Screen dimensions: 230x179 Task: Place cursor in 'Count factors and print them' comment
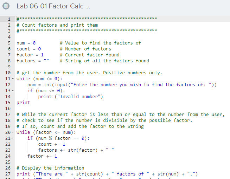pos(60,25)
